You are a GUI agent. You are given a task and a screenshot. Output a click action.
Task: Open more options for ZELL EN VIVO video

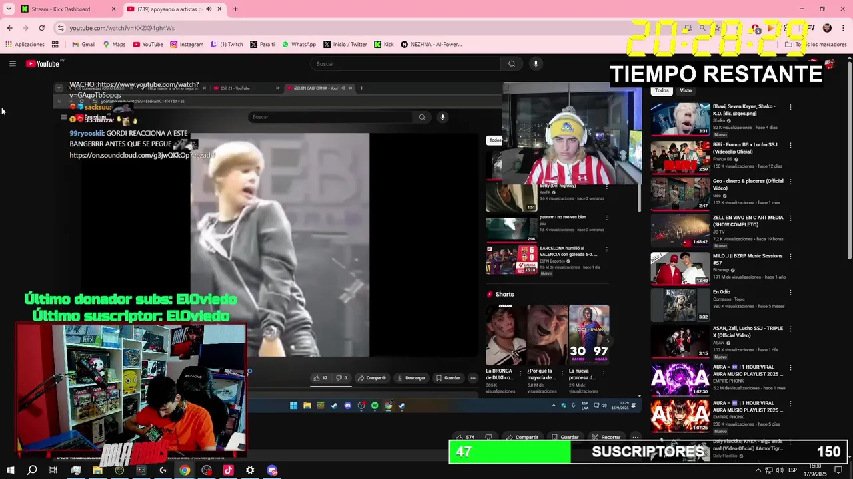(x=790, y=218)
